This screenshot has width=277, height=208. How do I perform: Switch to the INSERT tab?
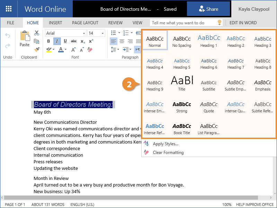[x=55, y=23]
